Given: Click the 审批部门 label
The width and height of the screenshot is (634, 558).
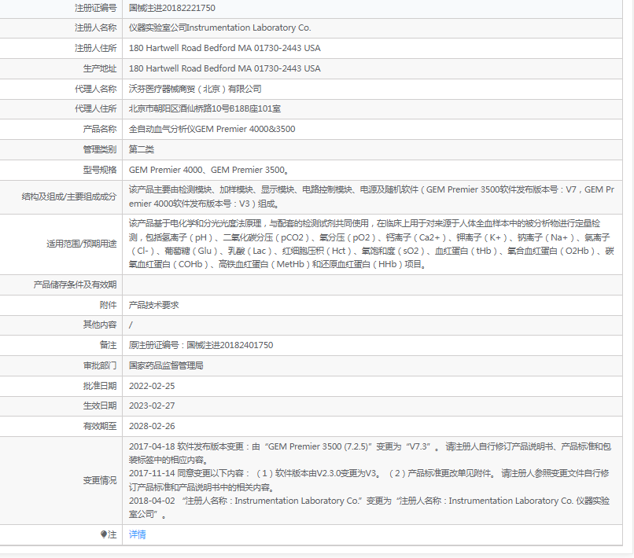Looking at the screenshot, I should click(100, 365).
